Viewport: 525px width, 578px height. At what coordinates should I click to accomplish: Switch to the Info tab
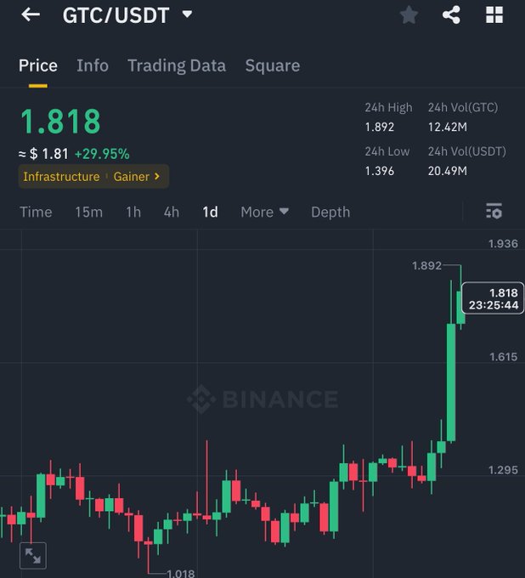93,65
